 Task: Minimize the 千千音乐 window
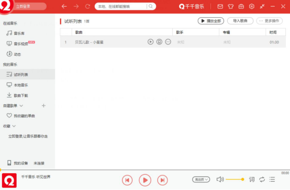pos(273,6)
